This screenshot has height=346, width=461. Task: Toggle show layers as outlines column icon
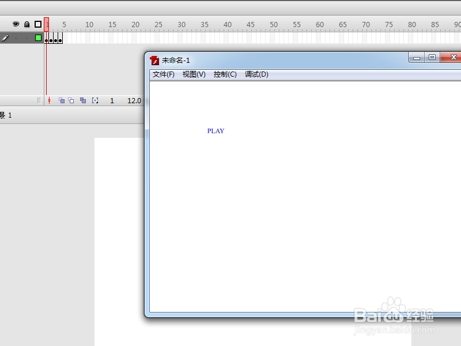(38, 24)
